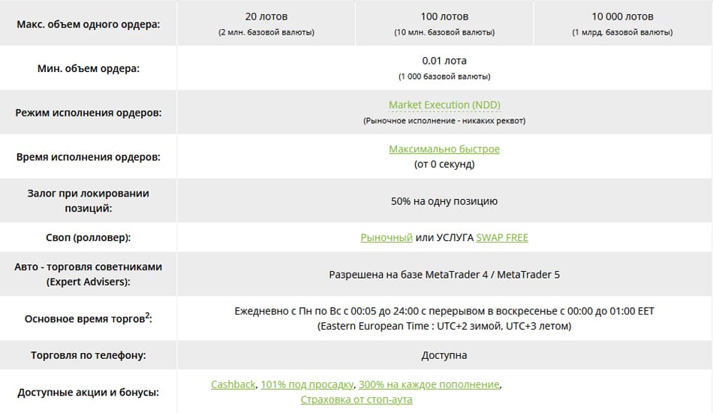The image size is (713, 413).
Task: Click the "Макс. объем одного ордера" row label
Action: coord(89,24)
